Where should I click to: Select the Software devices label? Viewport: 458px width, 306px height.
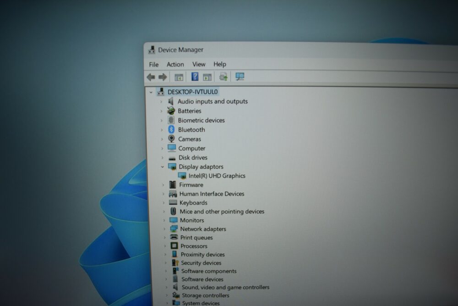click(202, 279)
